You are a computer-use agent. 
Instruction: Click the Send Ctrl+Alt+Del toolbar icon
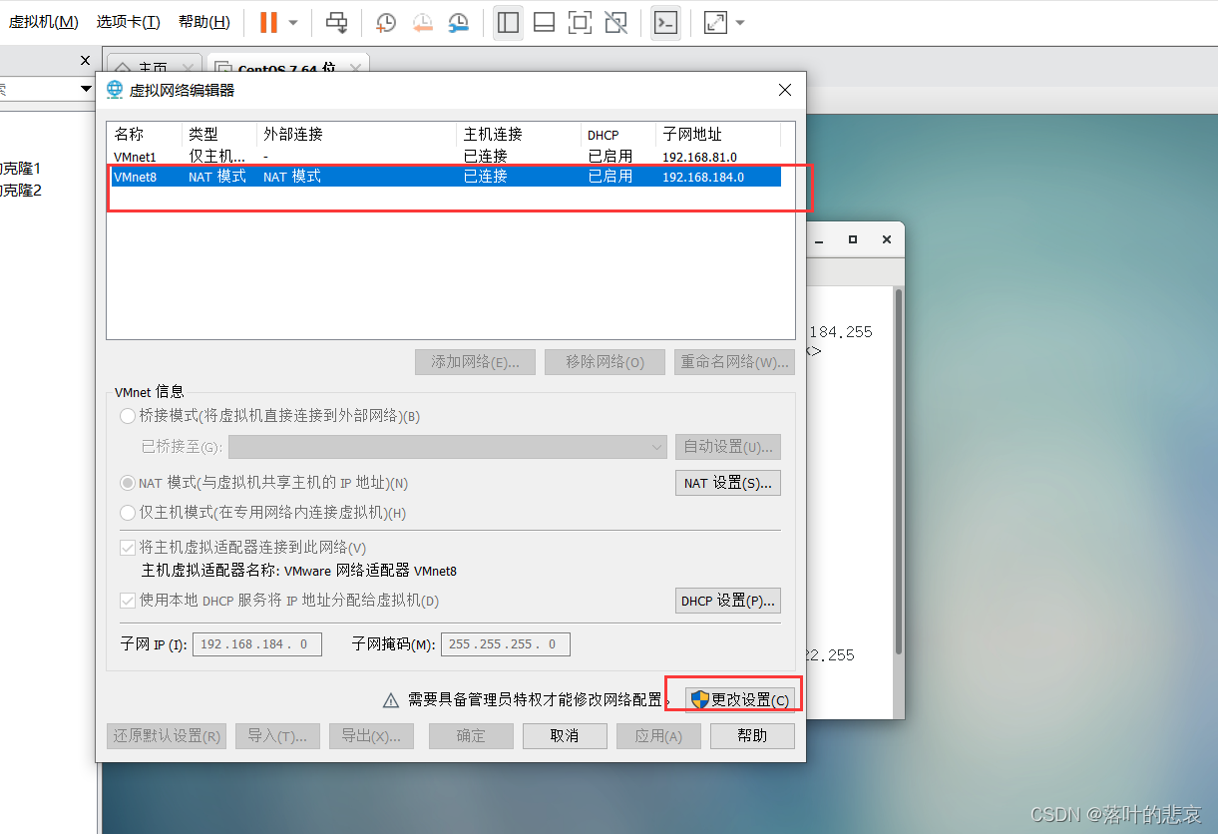click(338, 22)
